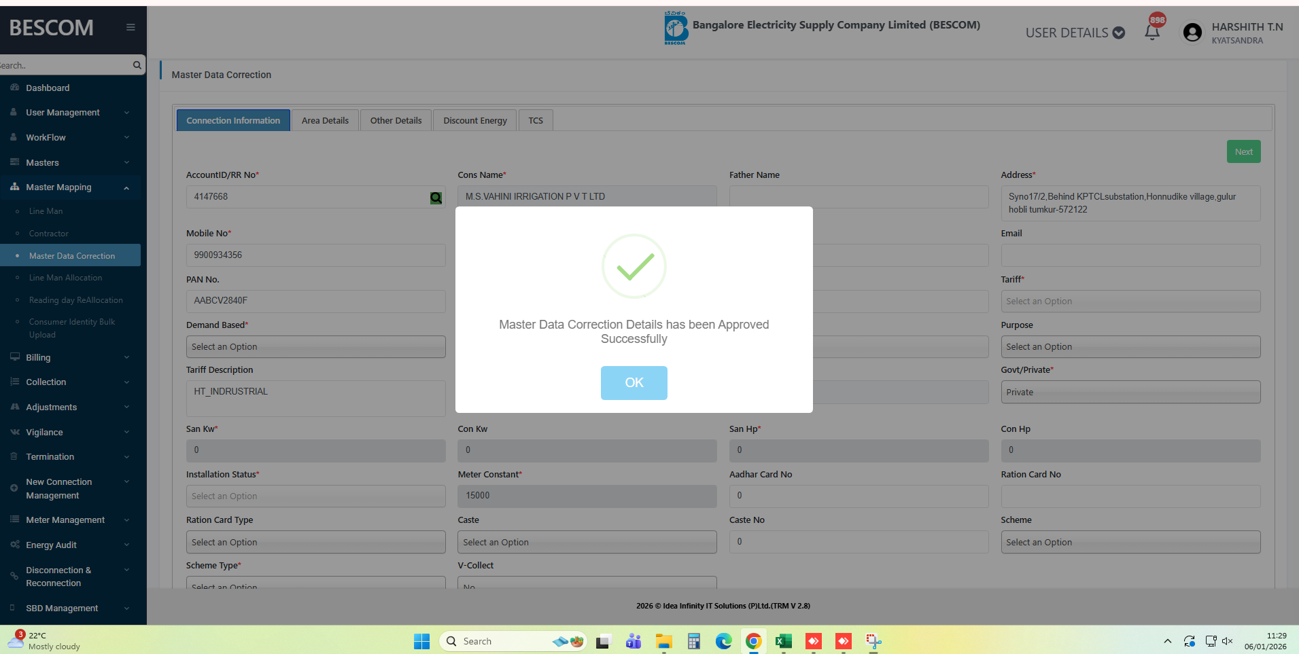This screenshot has width=1299, height=654.
Task: Open Google Chrome in the taskbar
Action: (x=753, y=641)
